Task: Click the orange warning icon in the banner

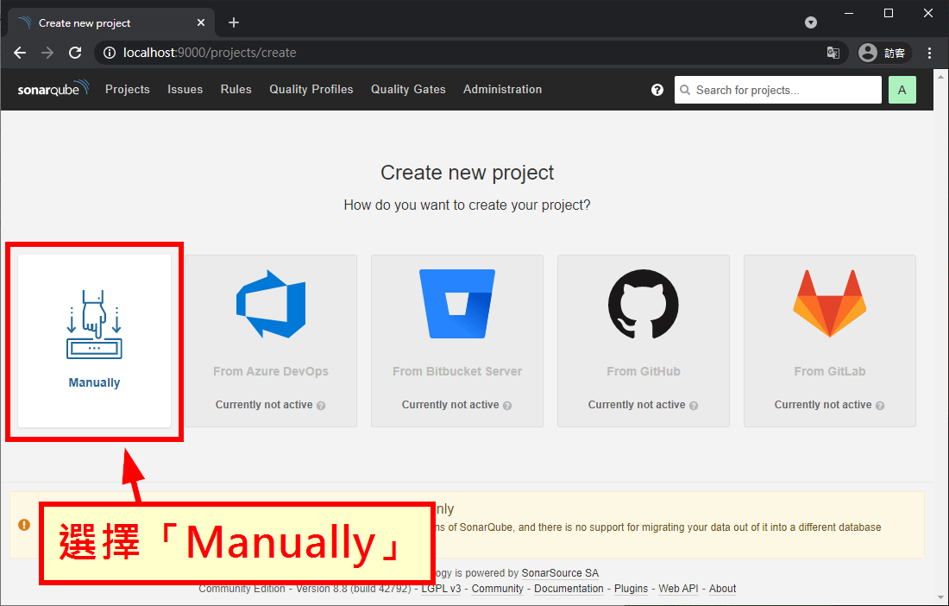Action: pyautogui.click(x=24, y=525)
